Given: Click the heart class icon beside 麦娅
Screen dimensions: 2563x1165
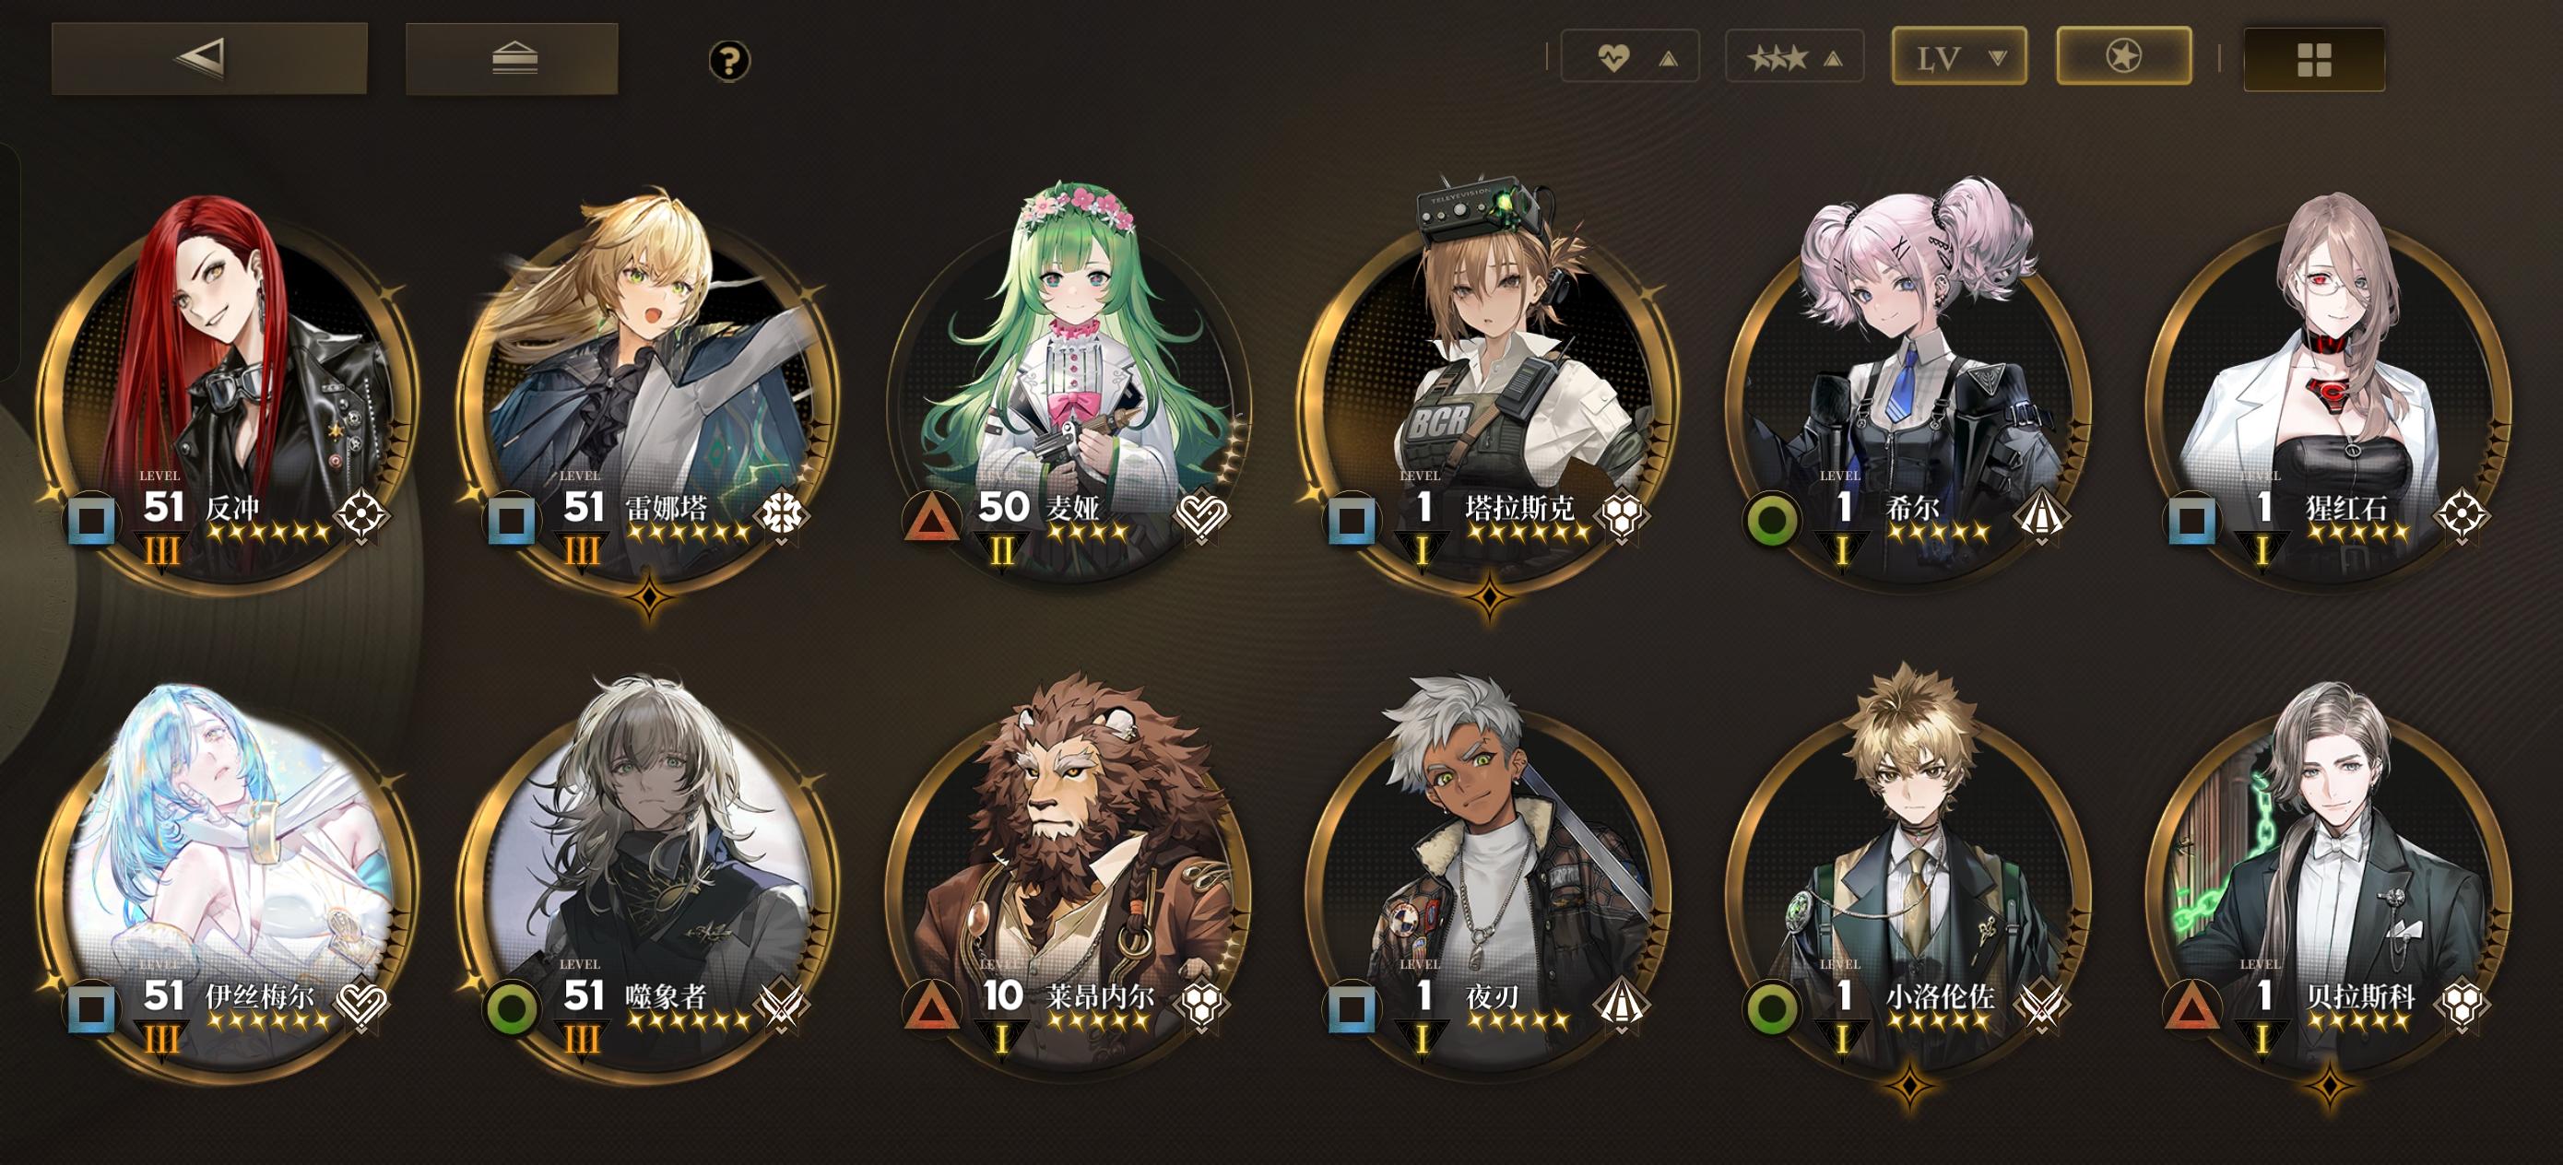Looking at the screenshot, I should coord(1202,515).
